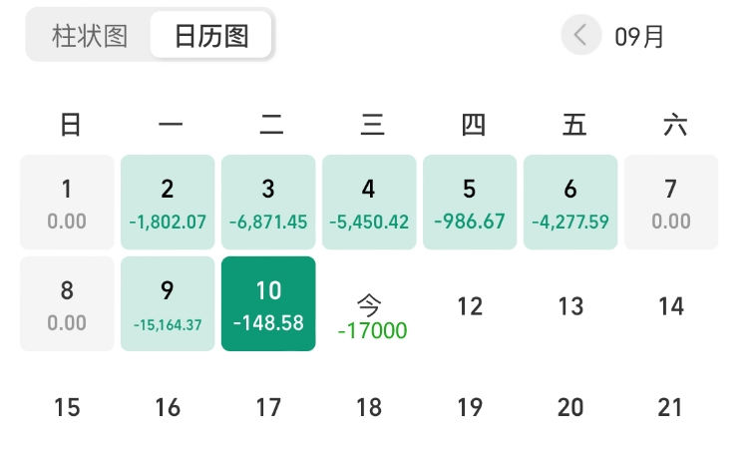
Task: Click the 六 Saturday column header
Action: click(x=675, y=125)
